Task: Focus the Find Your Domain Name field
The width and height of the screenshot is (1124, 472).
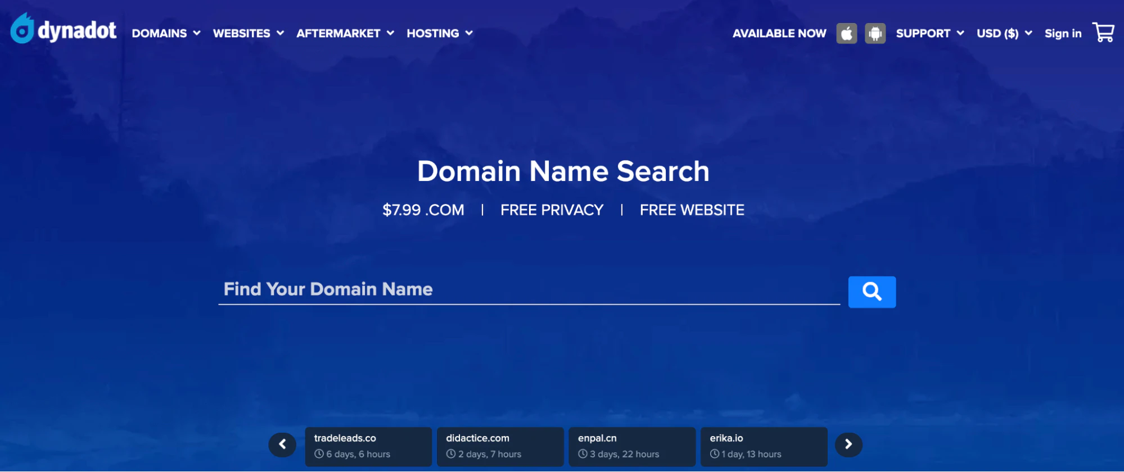Action: [529, 289]
